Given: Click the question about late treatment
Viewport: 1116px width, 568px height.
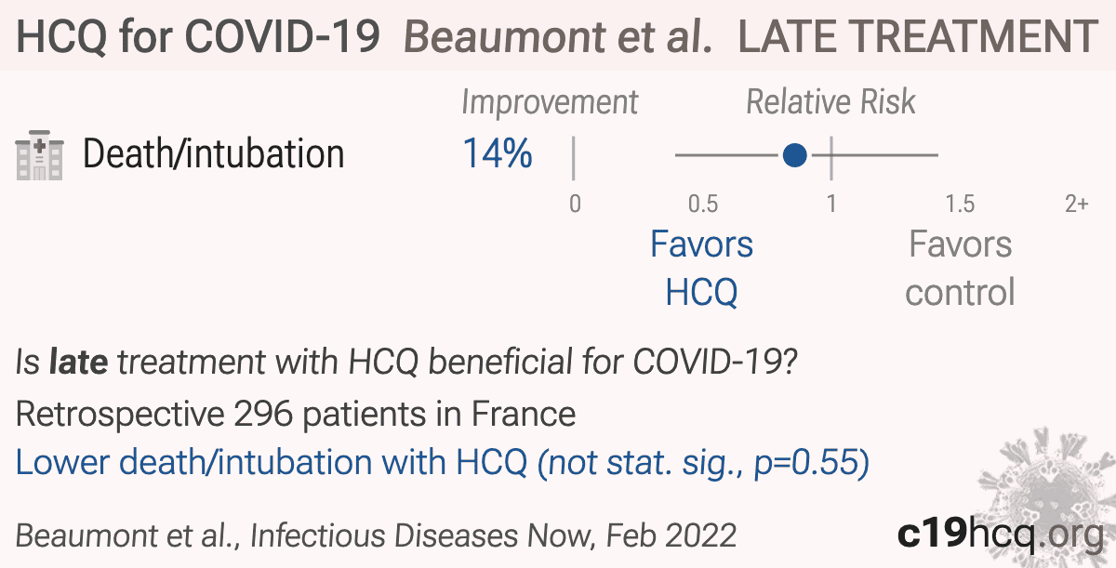Looking at the screenshot, I should click(405, 363).
